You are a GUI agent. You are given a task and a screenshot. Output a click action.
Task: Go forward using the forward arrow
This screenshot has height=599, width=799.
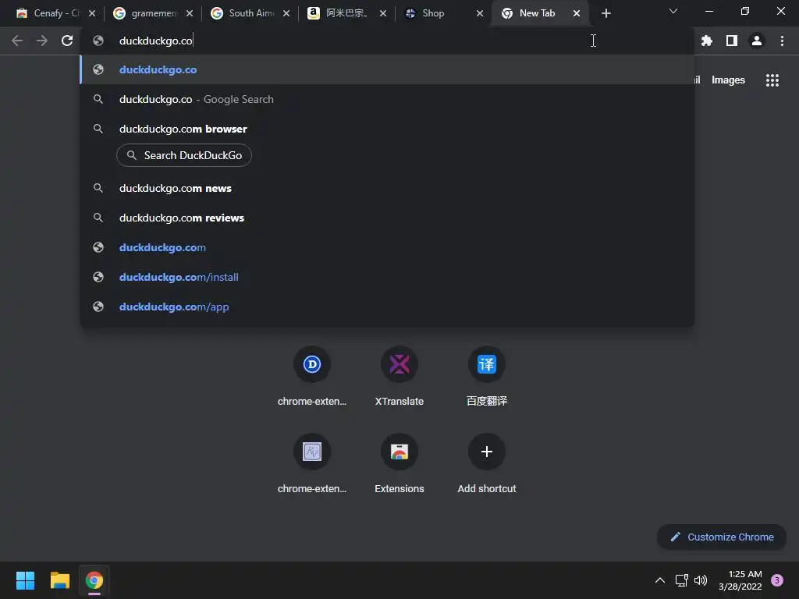[42, 41]
